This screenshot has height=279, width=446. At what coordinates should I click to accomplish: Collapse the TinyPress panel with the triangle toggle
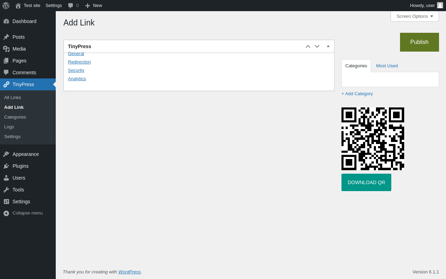click(328, 46)
